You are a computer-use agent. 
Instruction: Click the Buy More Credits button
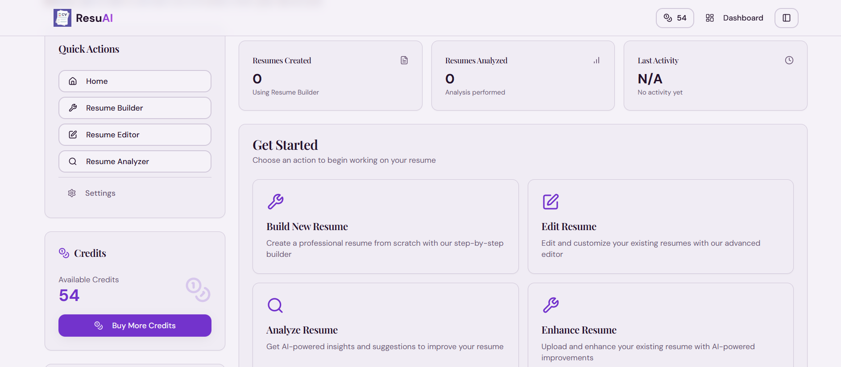click(x=135, y=325)
